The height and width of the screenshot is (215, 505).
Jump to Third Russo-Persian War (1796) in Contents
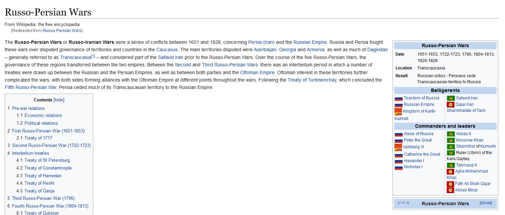point(43,198)
